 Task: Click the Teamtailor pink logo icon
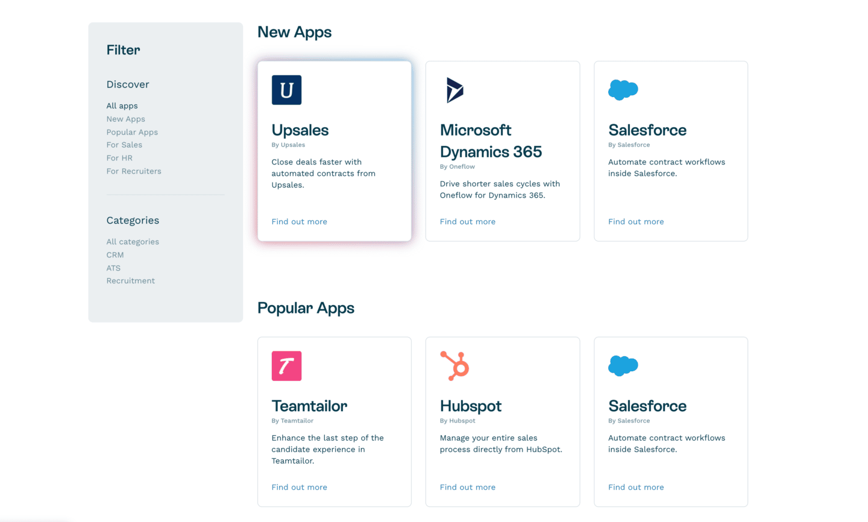pyautogui.click(x=286, y=366)
